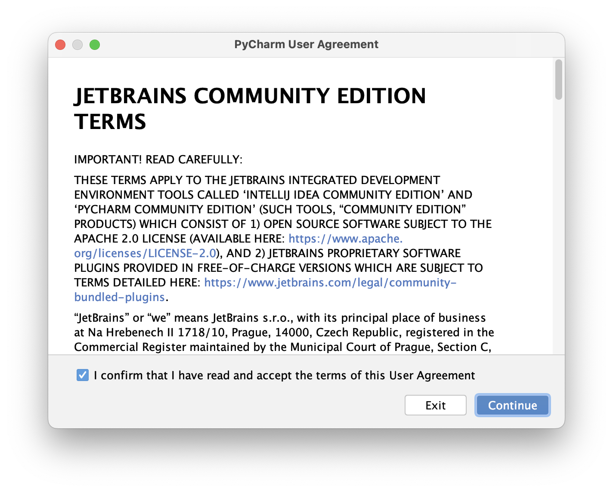613x492 pixels.
Task: Uncheck the User Agreement confirmation checkbox
Action: coord(83,375)
